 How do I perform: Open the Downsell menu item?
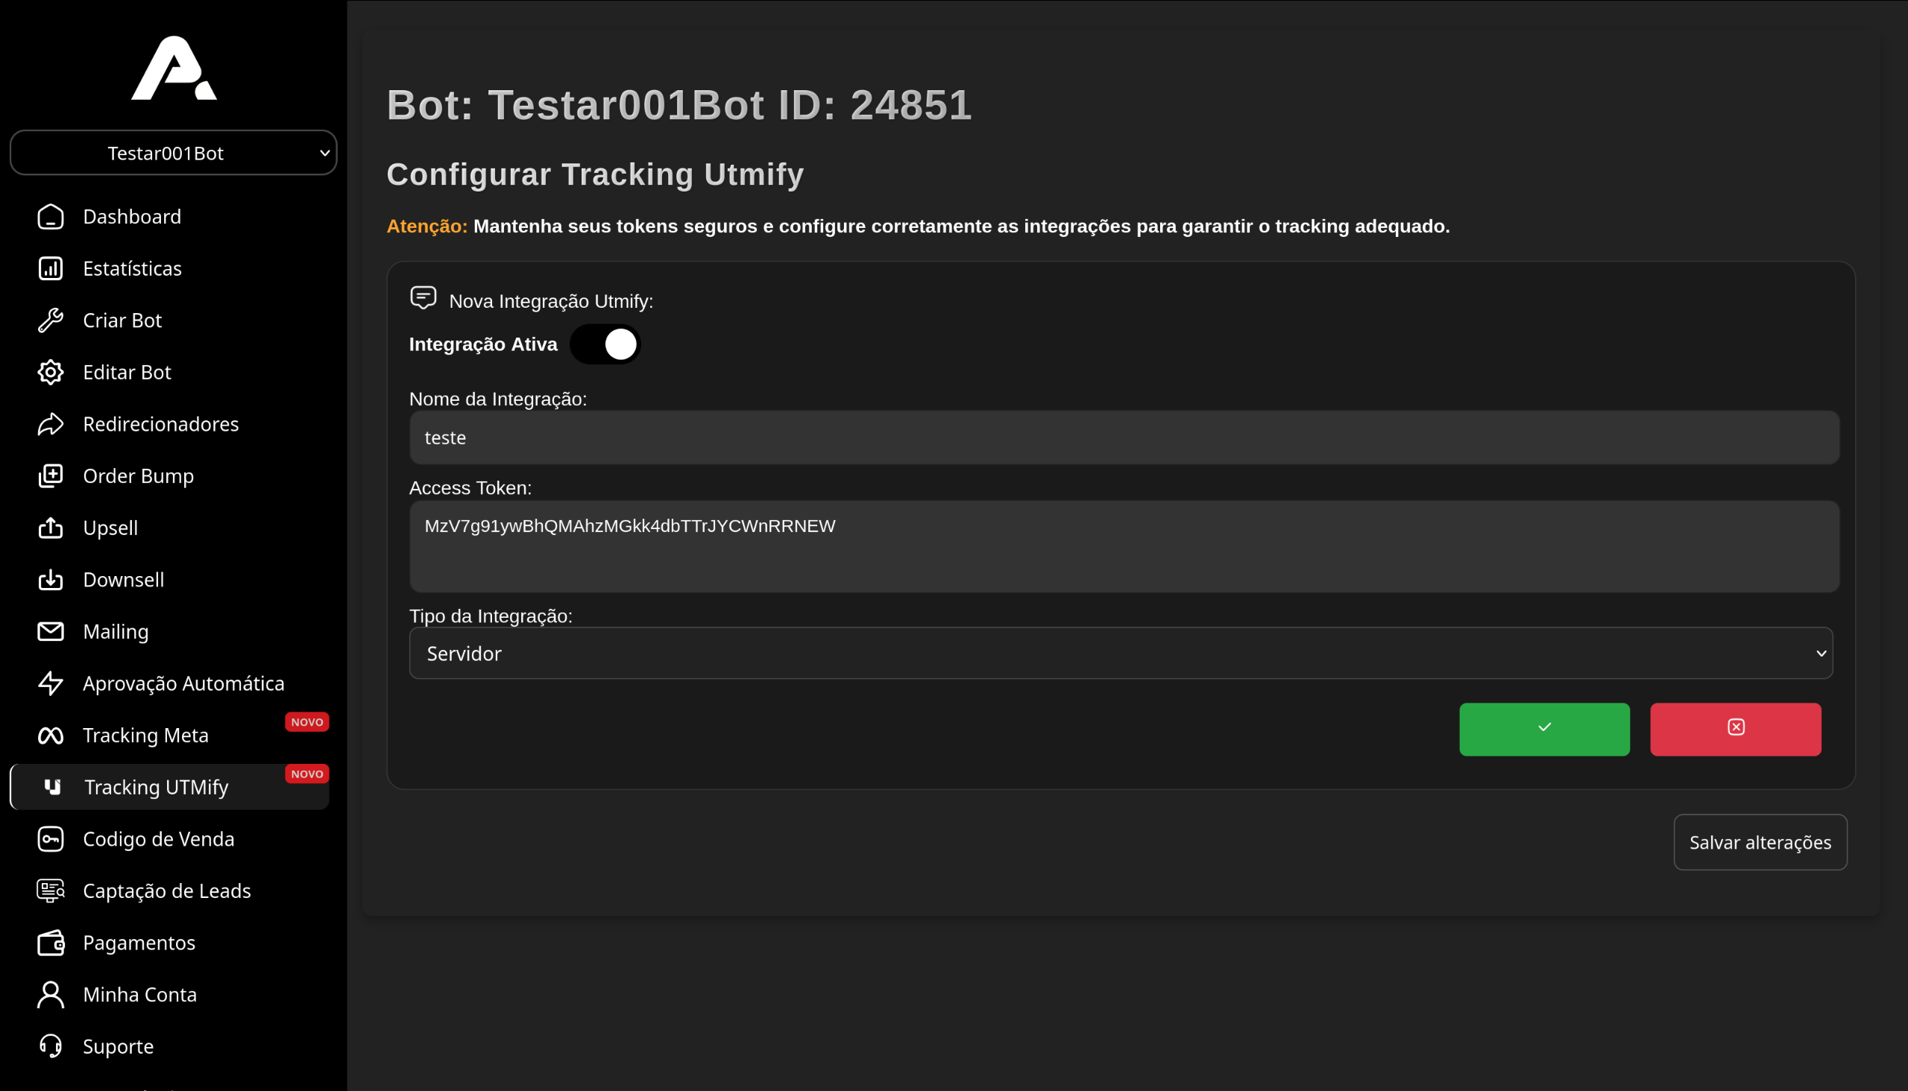point(169,580)
